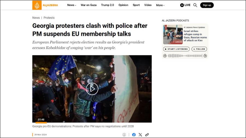Click the Sign up button
This screenshot has width=246, height=138.
point(207,5)
